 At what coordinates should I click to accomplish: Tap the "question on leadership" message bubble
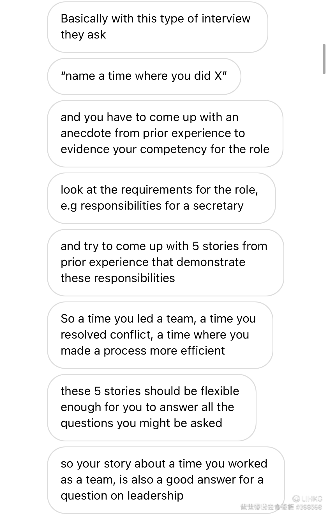(x=166, y=480)
